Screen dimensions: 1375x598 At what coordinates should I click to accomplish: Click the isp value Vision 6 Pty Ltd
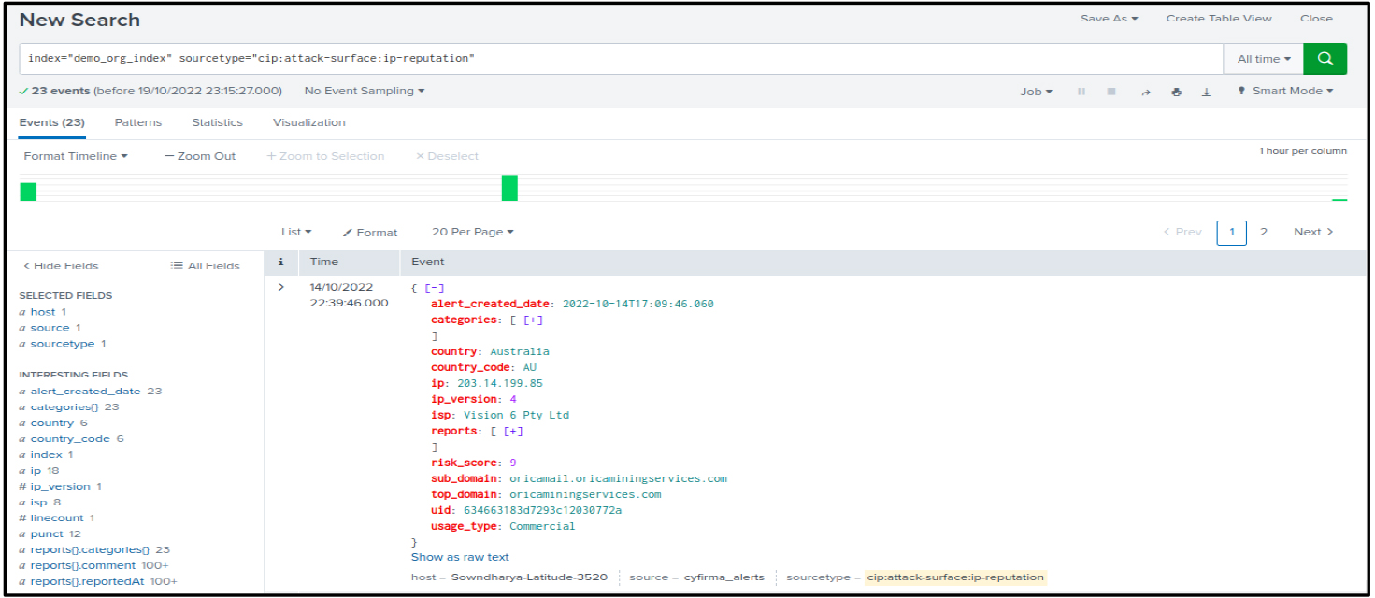(x=516, y=415)
